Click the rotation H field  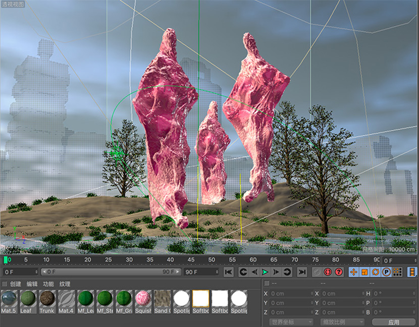394,293
